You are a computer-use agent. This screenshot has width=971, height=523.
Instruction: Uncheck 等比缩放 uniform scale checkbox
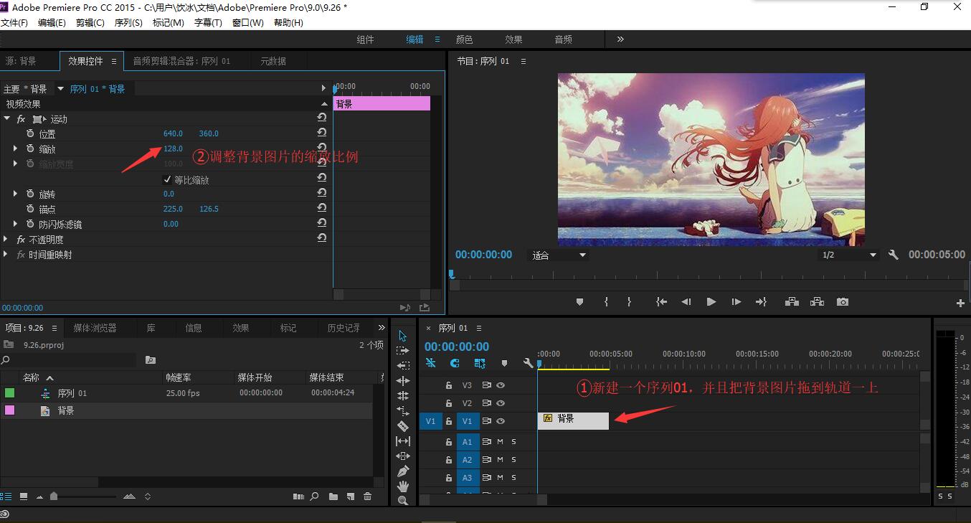[168, 179]
